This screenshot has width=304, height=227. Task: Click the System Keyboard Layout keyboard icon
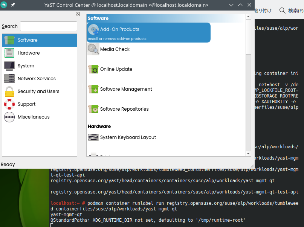point(93,137)
